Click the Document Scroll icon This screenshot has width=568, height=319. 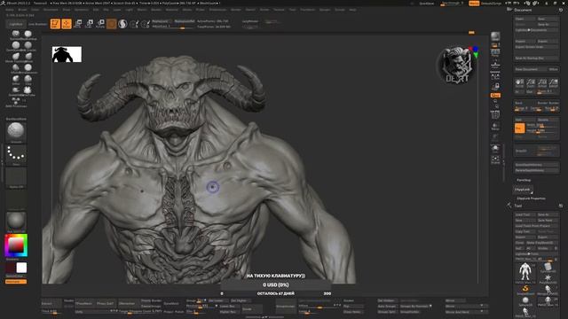[519, 82]
